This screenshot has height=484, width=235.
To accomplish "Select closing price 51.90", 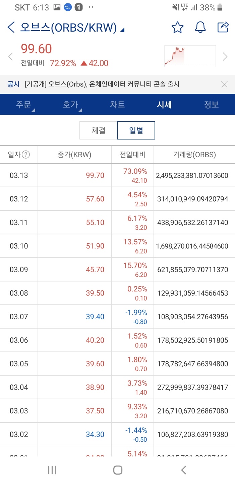I will click(x=95, y=246).
